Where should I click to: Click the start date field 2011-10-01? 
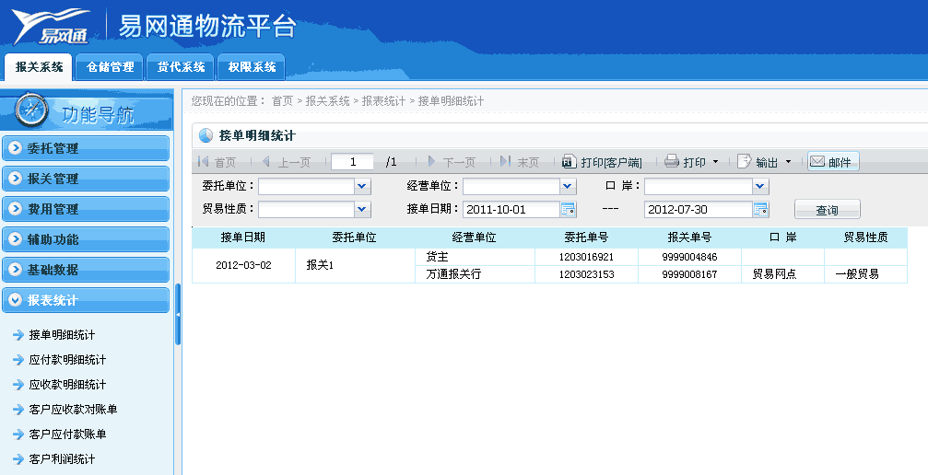(511, 209)
